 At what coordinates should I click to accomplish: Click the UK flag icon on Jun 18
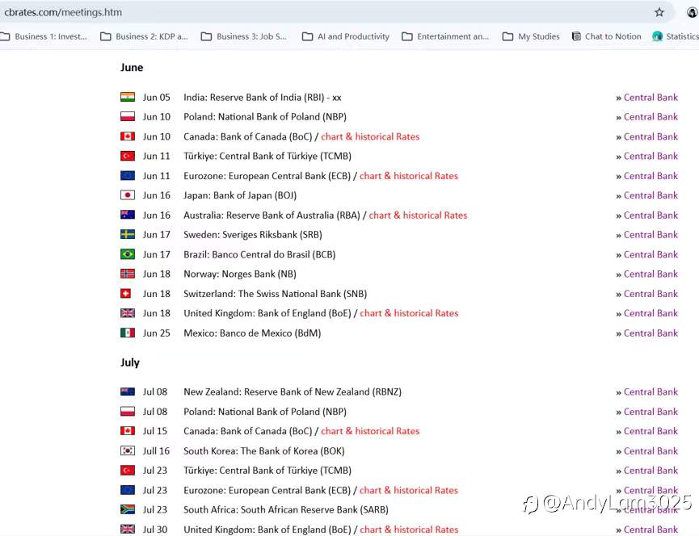tap(128, 313)
